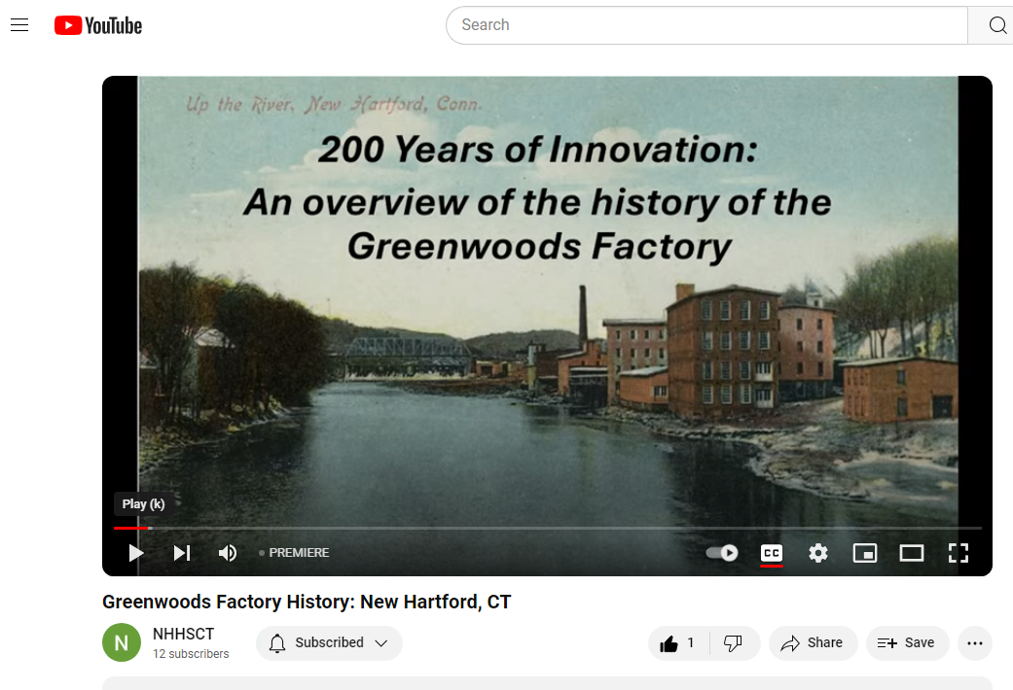
Task: Like this video
Action: pos(678,642)
